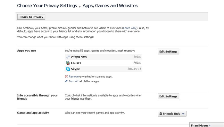The image size is (224, 127).
Task: Open Choose Your Privacy Settings breadcrumb
Action: point(47,5)
